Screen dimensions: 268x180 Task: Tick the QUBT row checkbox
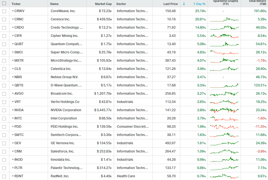click(x=4, y=44)
